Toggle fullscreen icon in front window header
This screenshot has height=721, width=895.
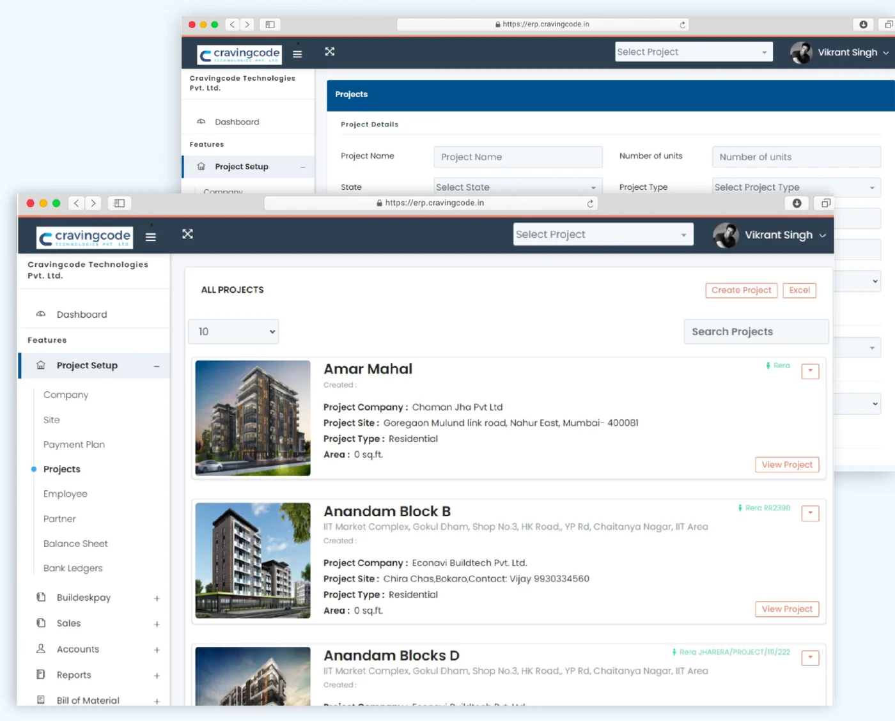(x=187, y=234)
